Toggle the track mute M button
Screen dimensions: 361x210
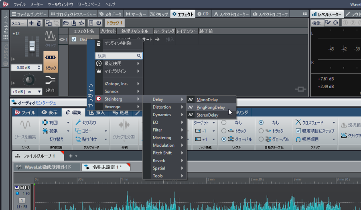22,187
